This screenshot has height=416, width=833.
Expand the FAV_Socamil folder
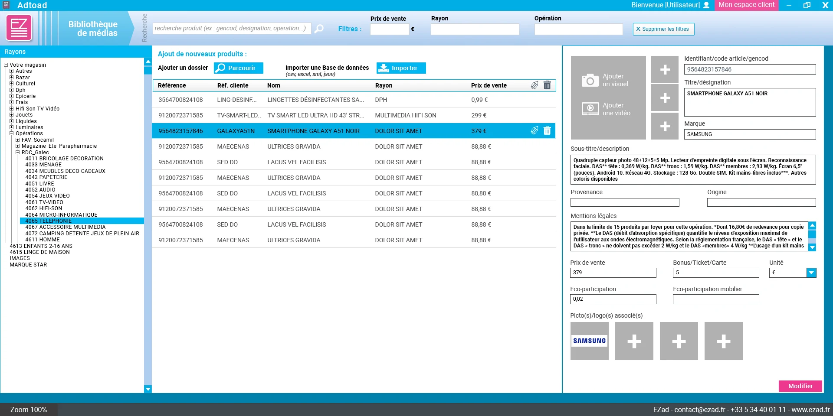(18, 140)
